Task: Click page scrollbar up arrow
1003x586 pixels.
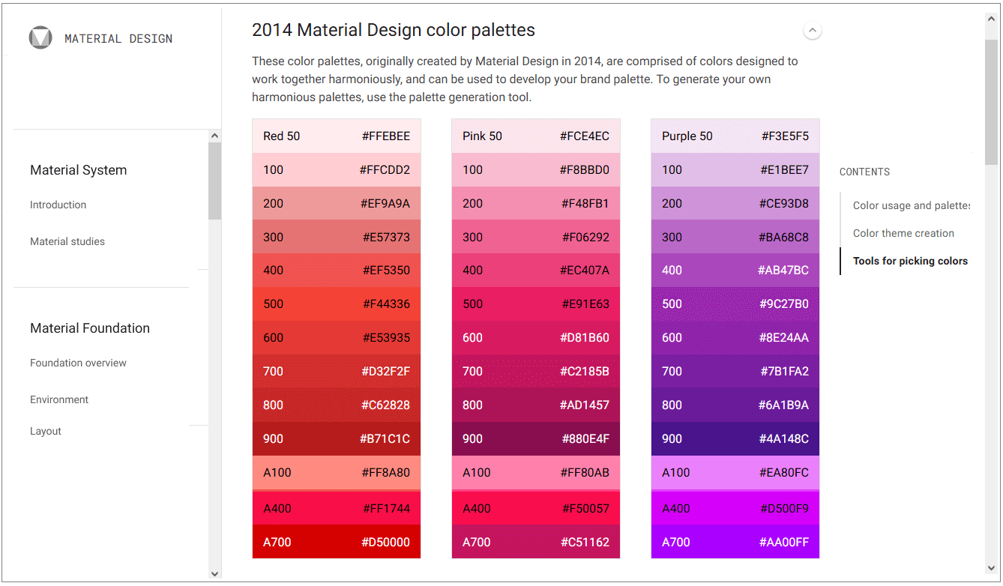Action: point(992,19)
